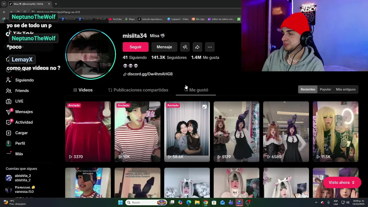Select the Popular sort option
The width and height of the screenshot is (368, 207).
point(325,89)
